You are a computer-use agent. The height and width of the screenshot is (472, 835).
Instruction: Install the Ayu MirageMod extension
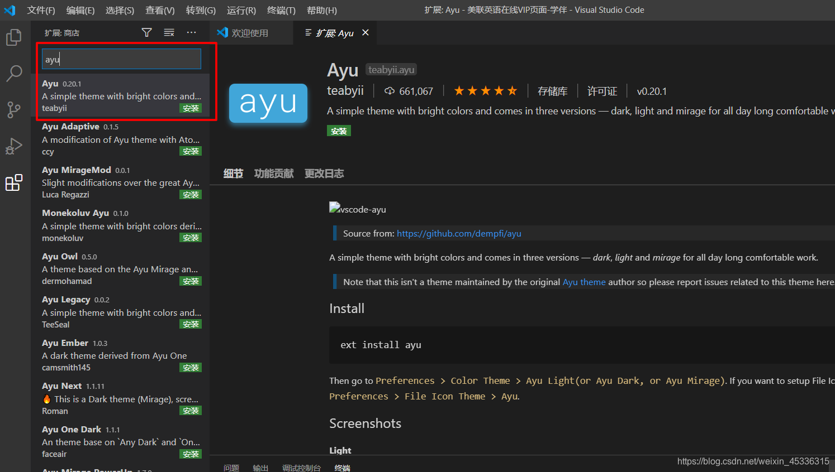click(x=191, y=195)
